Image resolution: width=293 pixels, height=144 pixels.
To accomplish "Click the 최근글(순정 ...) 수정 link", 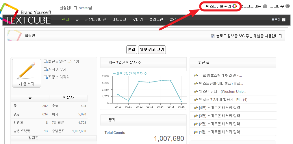I will pyautogui.click(x=64, y=61).
